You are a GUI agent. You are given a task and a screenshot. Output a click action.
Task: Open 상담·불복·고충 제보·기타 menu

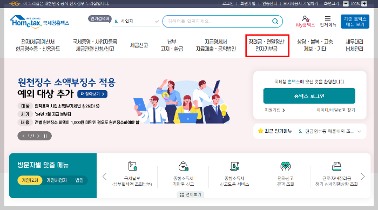315,45
